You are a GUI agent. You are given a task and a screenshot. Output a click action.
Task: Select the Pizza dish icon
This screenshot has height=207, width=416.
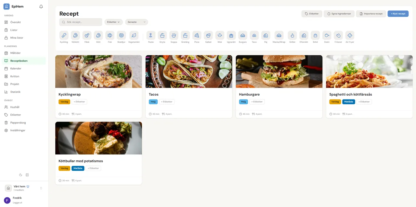tap(197, 35)
